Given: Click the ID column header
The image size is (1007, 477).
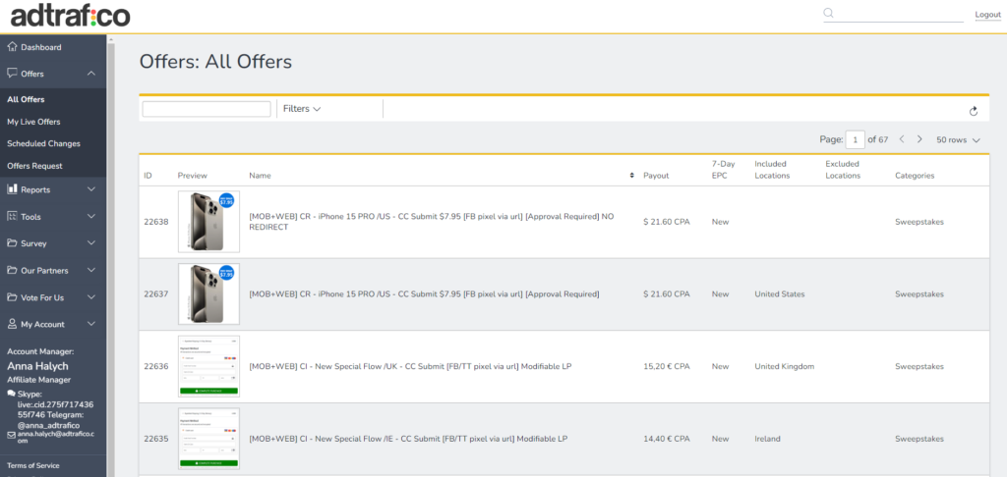Looking at the screenshot, I should (x=148, y=176).
